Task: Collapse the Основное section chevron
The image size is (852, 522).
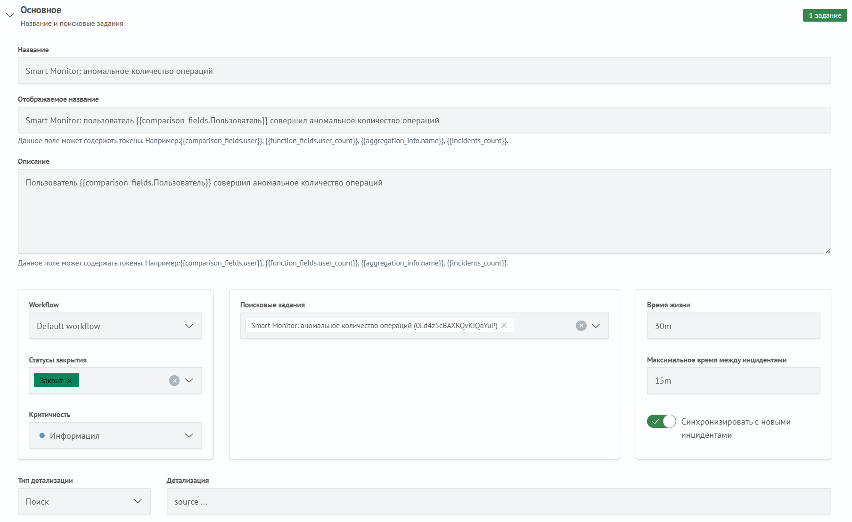Action: coord(10,16)
